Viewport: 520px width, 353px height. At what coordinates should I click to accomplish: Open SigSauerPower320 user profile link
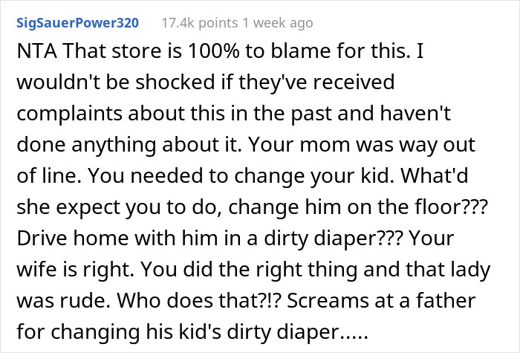point(76,23)
